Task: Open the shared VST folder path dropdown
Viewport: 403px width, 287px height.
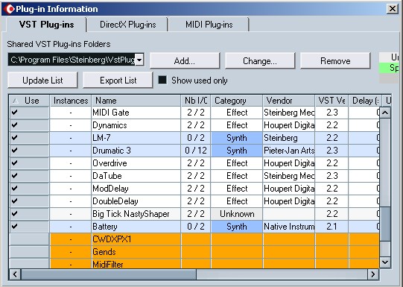Action: (139, 60)
